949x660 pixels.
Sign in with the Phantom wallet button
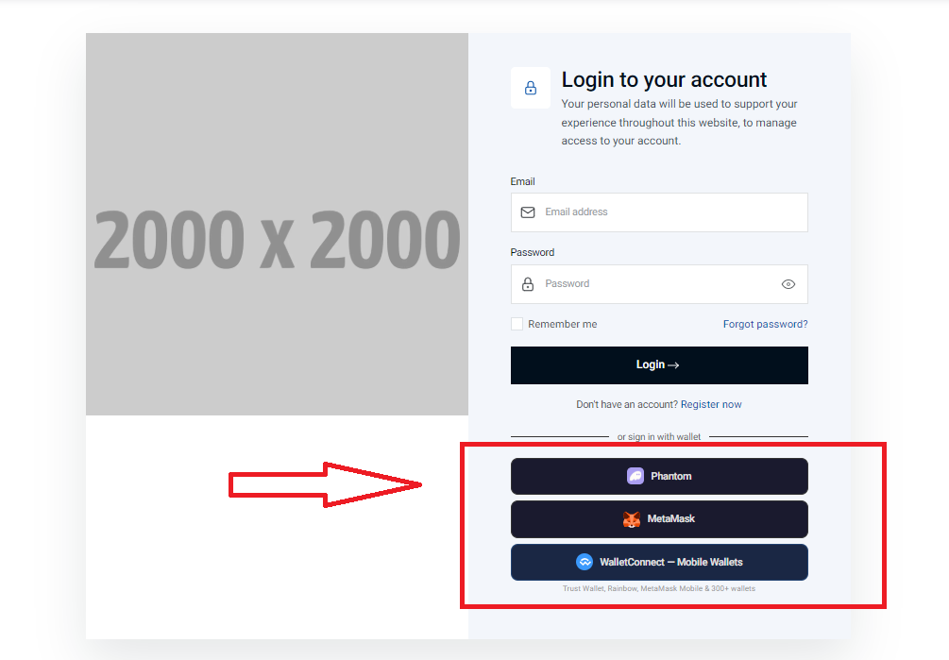click(x=659, y=476)
